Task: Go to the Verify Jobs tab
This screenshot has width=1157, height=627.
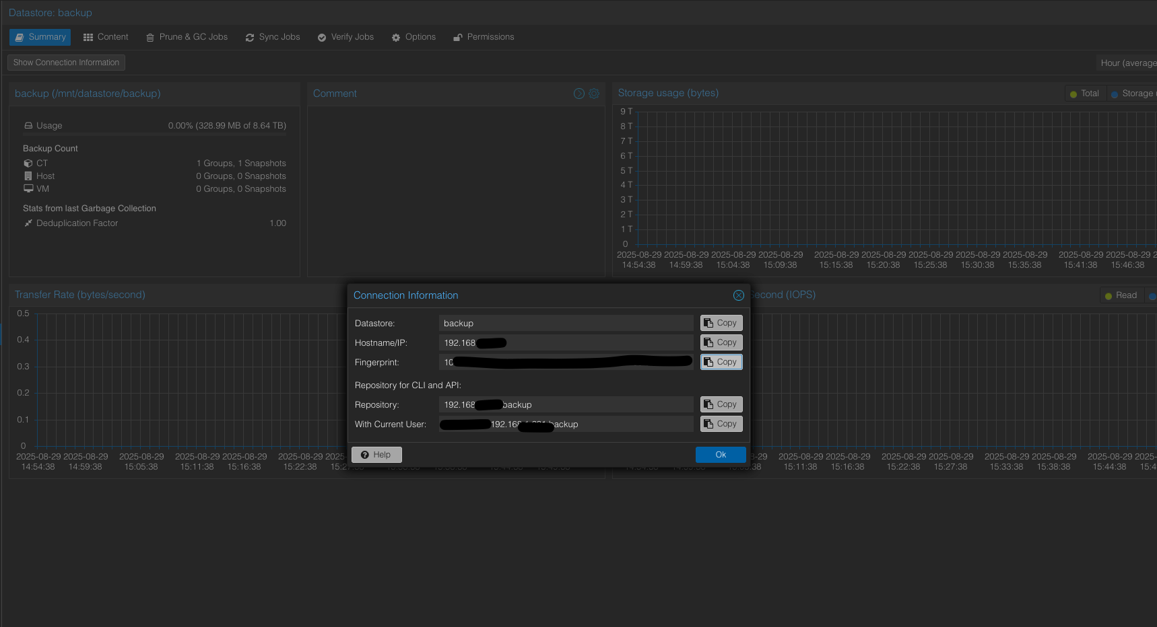Action: pyautogui.click(x=345, y=37)
